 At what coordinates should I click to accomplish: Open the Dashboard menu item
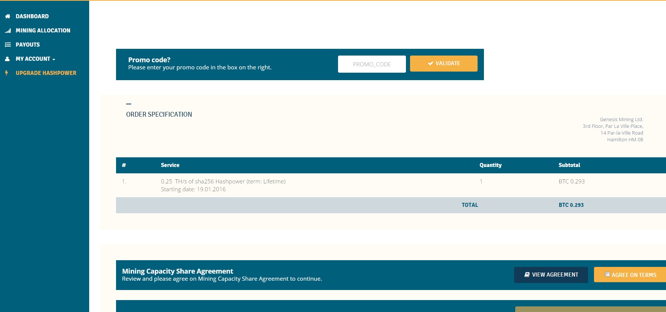pyautogui.click(x=32, y=16)
